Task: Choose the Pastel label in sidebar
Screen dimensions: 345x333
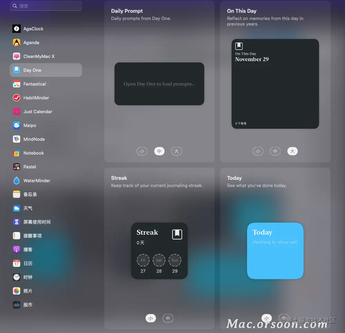Action: point(30,167)
